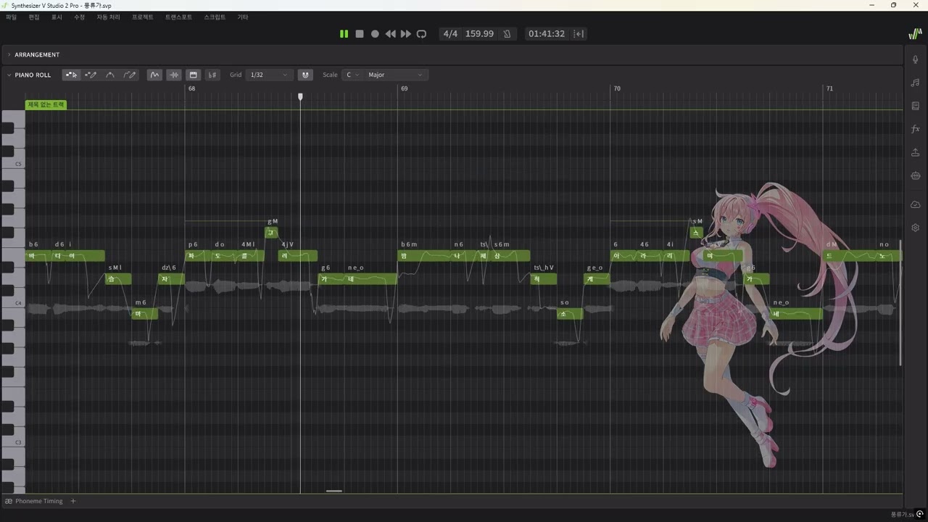Click the playhead marker on the ruler

(x=300, y=96)
